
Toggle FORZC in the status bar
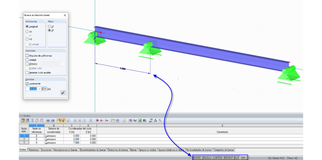pos(197,158)
